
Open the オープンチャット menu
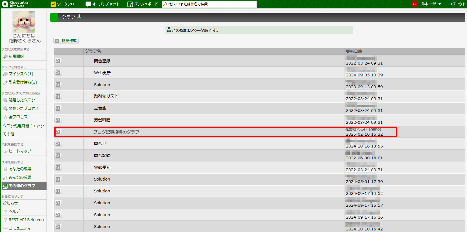coord(103,4)
